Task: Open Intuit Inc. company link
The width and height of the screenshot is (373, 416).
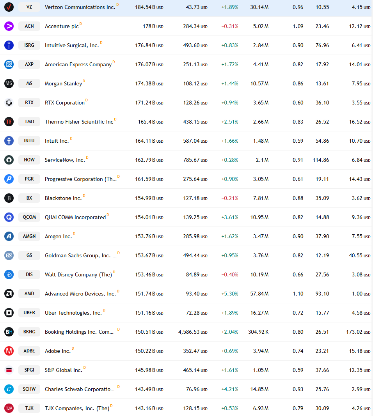Action: 57,141
